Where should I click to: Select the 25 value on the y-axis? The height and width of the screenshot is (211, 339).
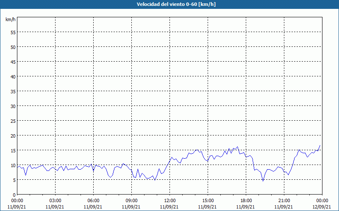(x=13, y=121)
